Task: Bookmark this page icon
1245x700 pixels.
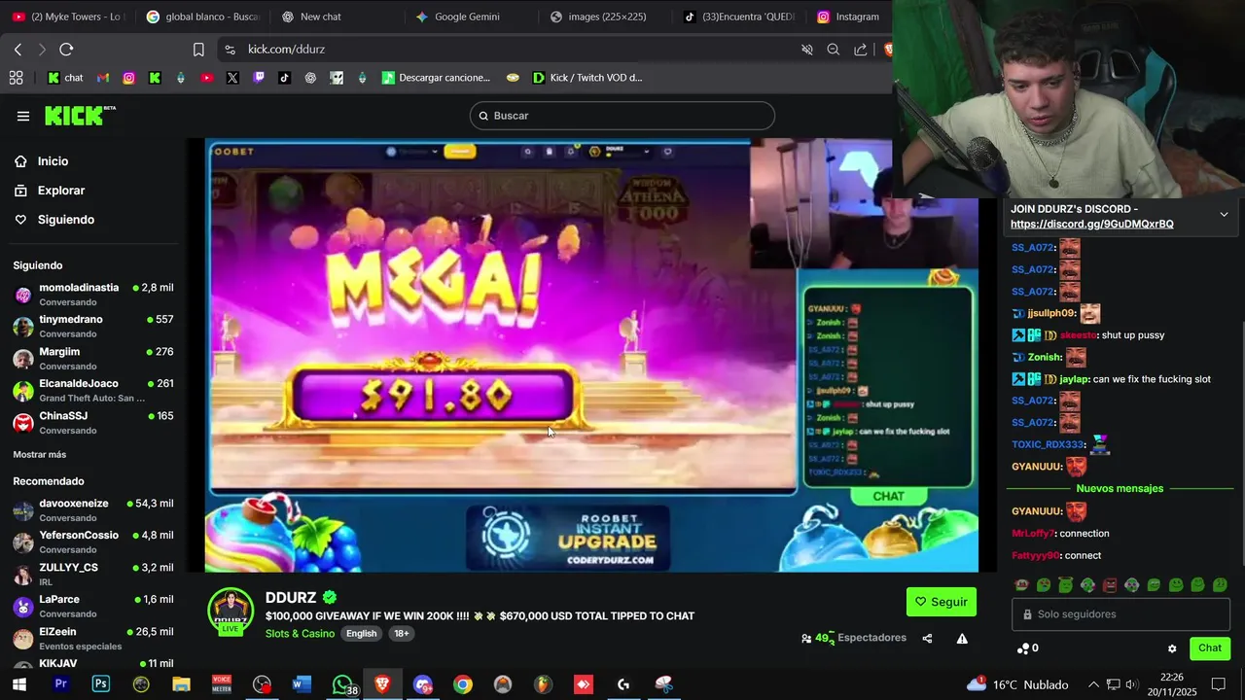Action: click(198, 50)
